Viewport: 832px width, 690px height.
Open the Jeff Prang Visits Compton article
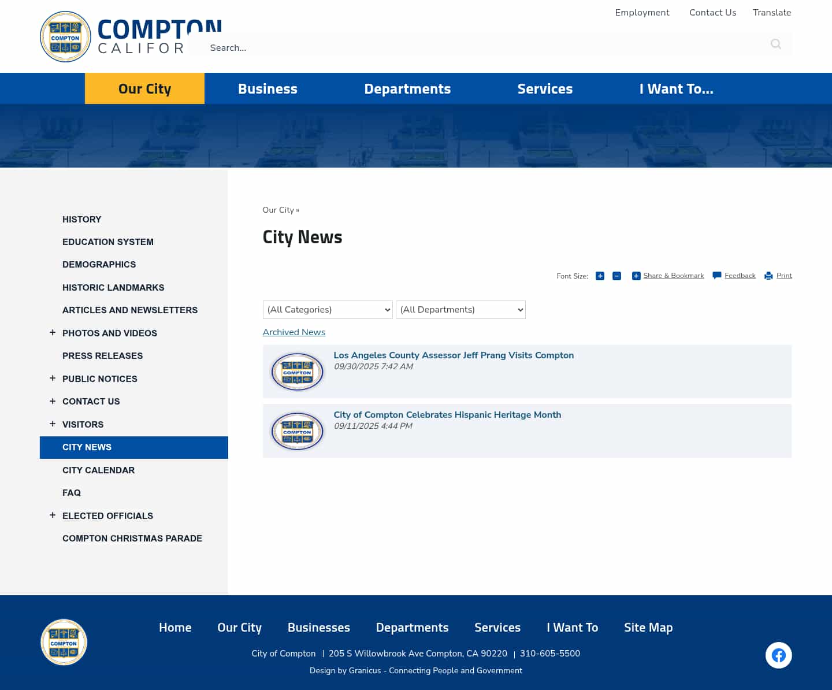coord(454,355)
